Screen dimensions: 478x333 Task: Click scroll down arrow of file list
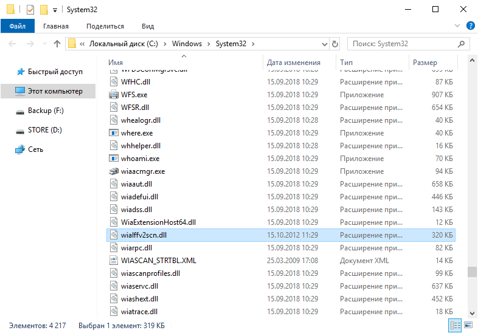click(x=472, y=313)
